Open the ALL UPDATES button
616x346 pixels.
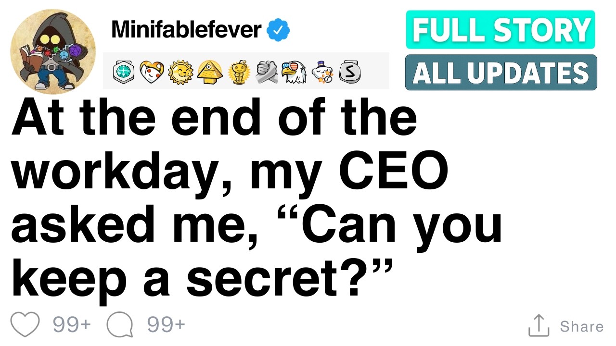tap(501, 72)
